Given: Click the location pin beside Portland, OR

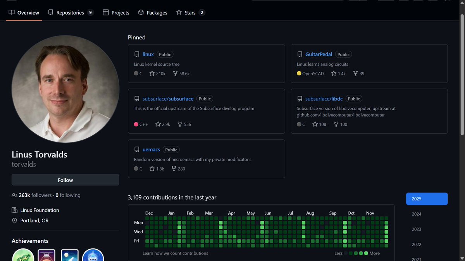Looking at the screenshot, I should [x=14, y=220].
